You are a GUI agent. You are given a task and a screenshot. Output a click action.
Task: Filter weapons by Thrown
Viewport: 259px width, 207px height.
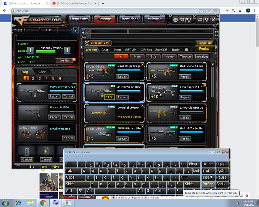pos(185,57)
